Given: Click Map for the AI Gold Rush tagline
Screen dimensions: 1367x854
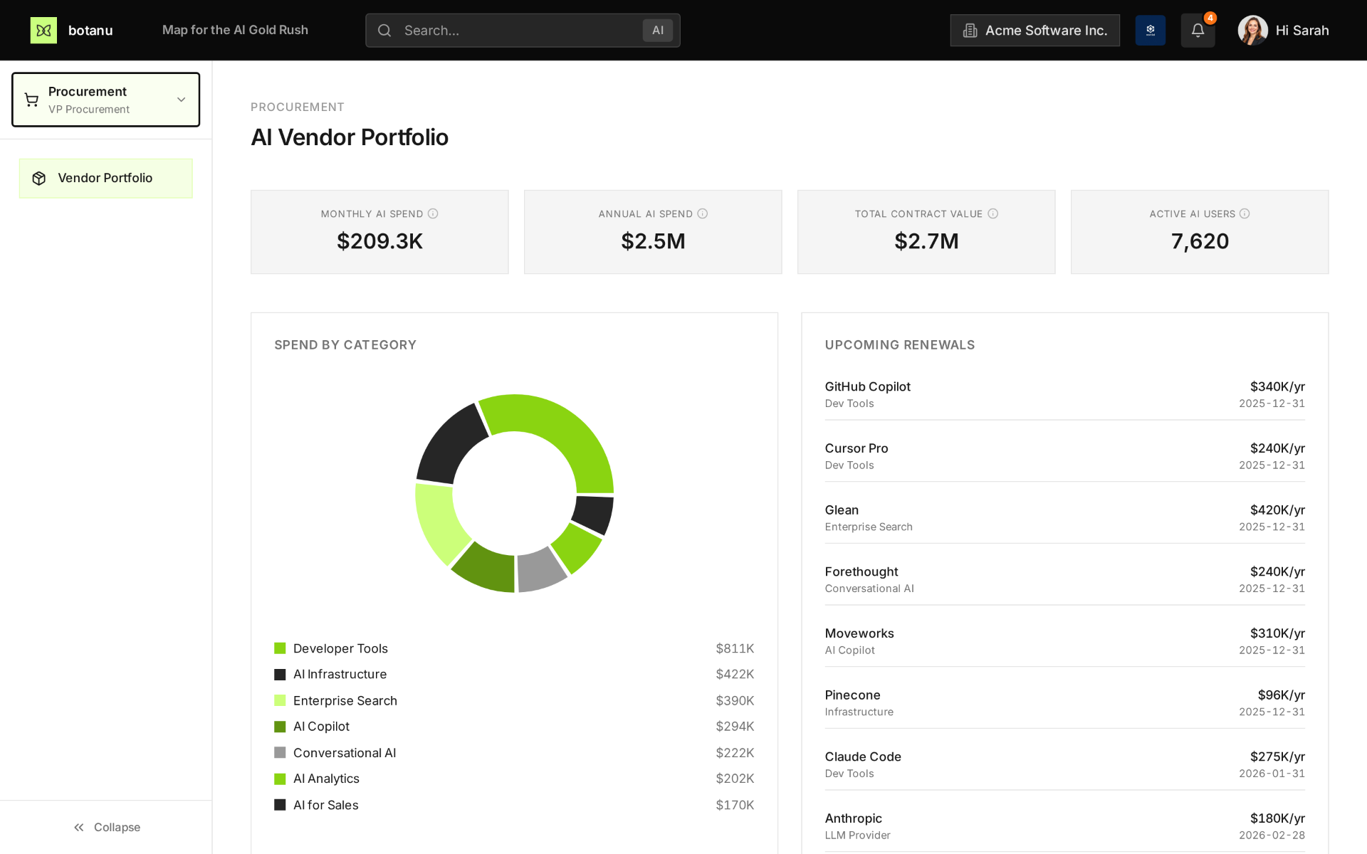Looking at the screenshot, I should click(235, 30).
